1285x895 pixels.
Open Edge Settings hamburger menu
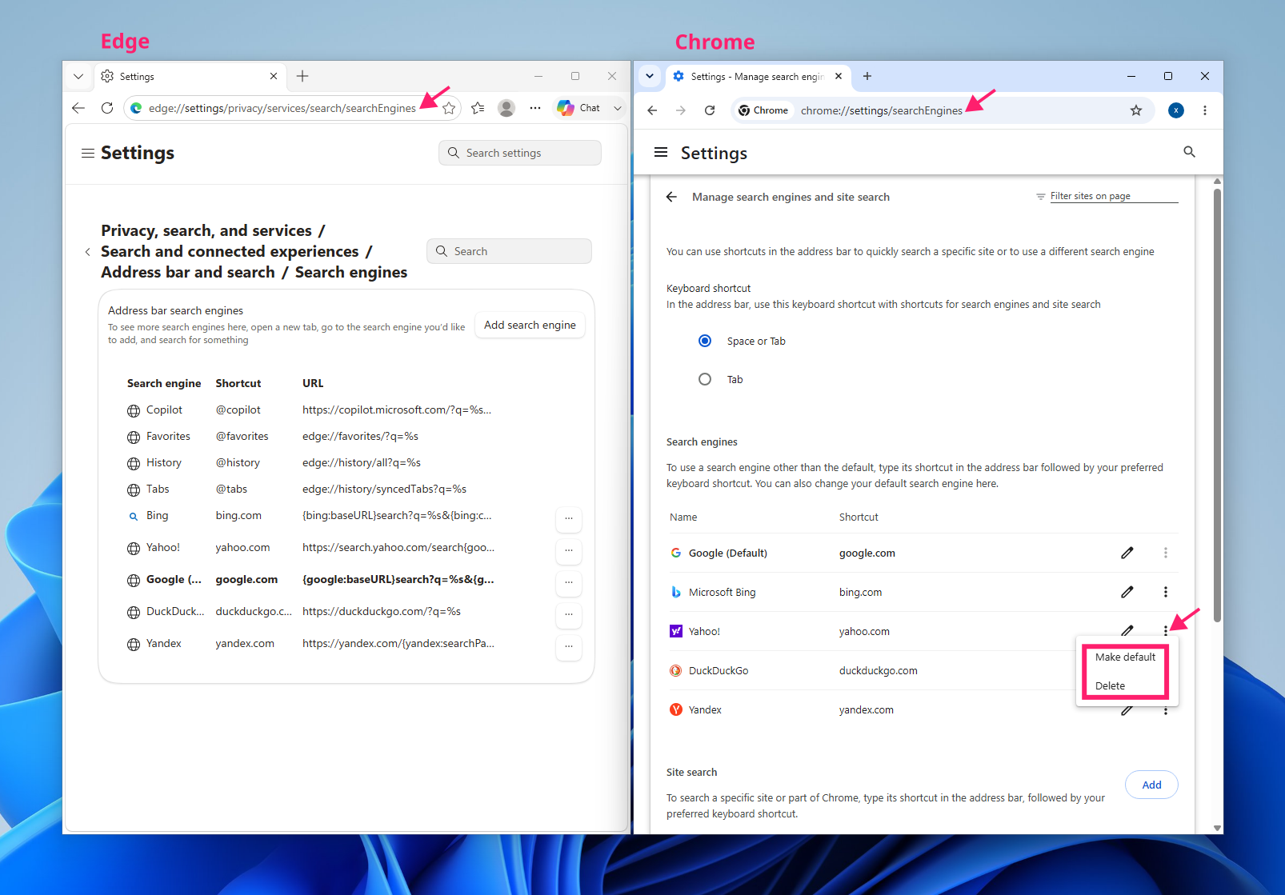[88, 153]
